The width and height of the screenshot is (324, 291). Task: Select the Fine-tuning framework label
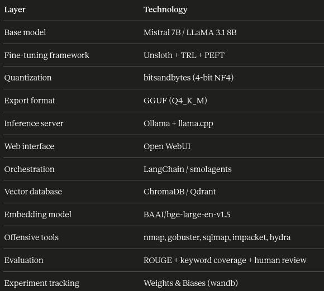47,55
